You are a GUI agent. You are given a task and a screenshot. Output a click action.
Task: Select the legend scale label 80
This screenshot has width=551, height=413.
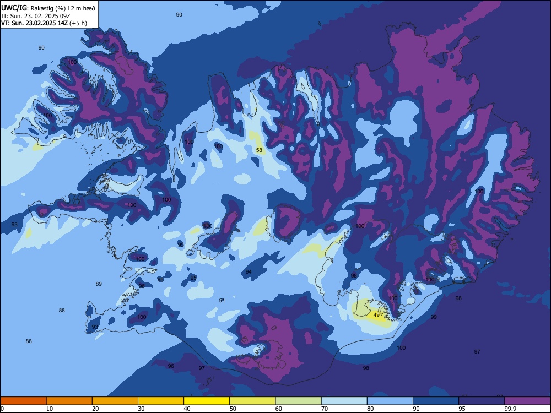370,409
